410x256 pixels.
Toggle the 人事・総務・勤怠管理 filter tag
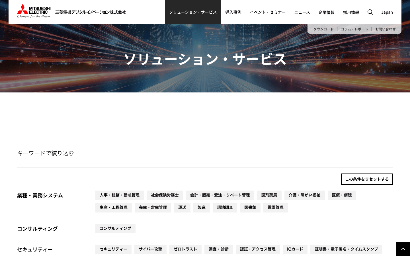[x=120, y=195]
